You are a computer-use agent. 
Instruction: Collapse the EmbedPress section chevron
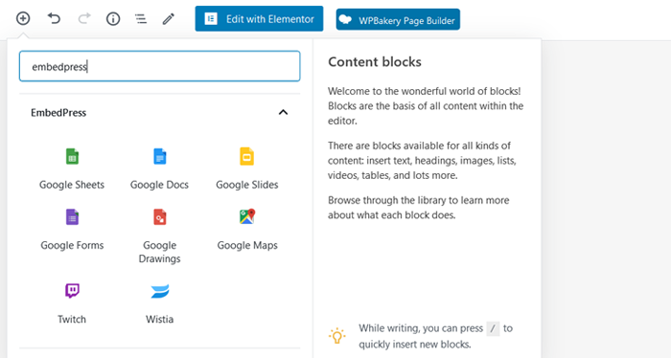coord(284,112)
